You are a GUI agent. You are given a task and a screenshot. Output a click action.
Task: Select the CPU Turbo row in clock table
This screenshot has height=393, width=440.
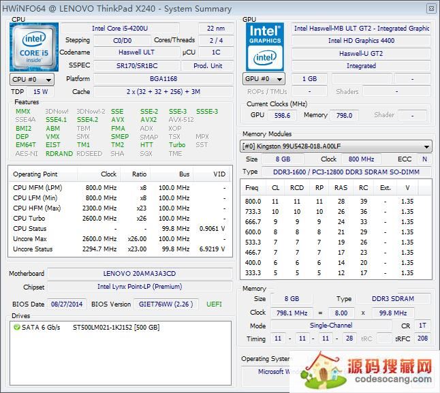click(119, 219)
